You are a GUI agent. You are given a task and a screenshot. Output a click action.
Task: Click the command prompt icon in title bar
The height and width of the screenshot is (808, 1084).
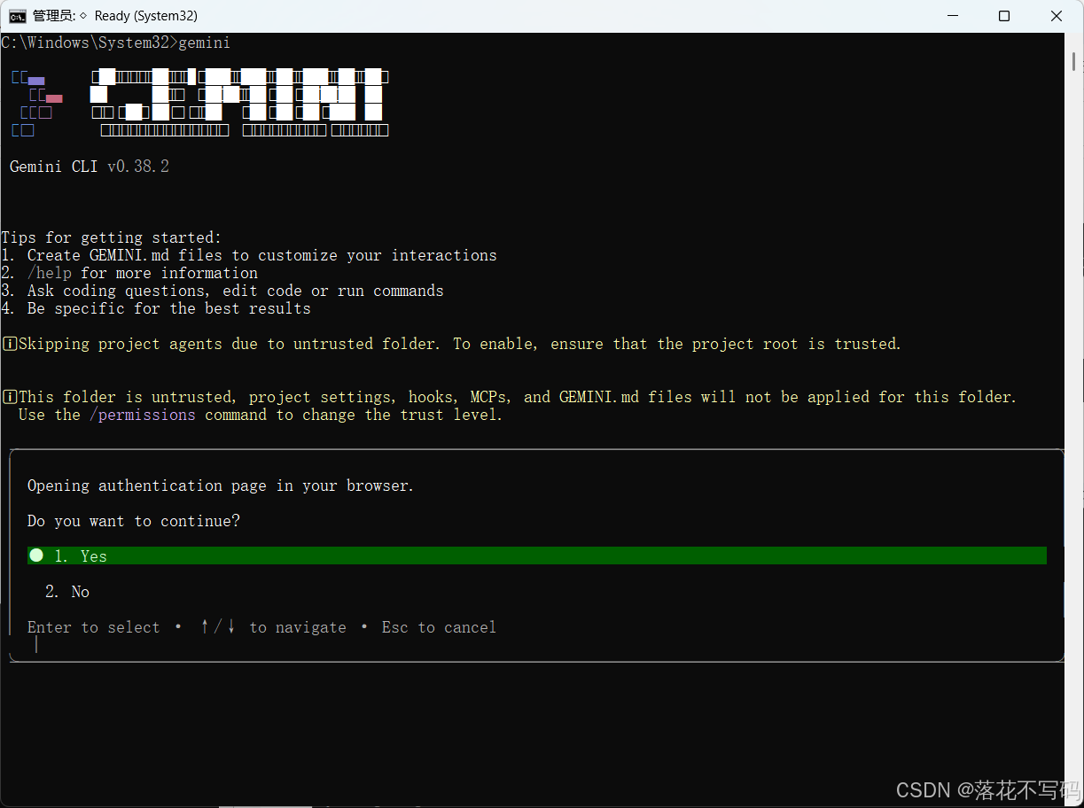pyautogui.click(x=17, y=16)
